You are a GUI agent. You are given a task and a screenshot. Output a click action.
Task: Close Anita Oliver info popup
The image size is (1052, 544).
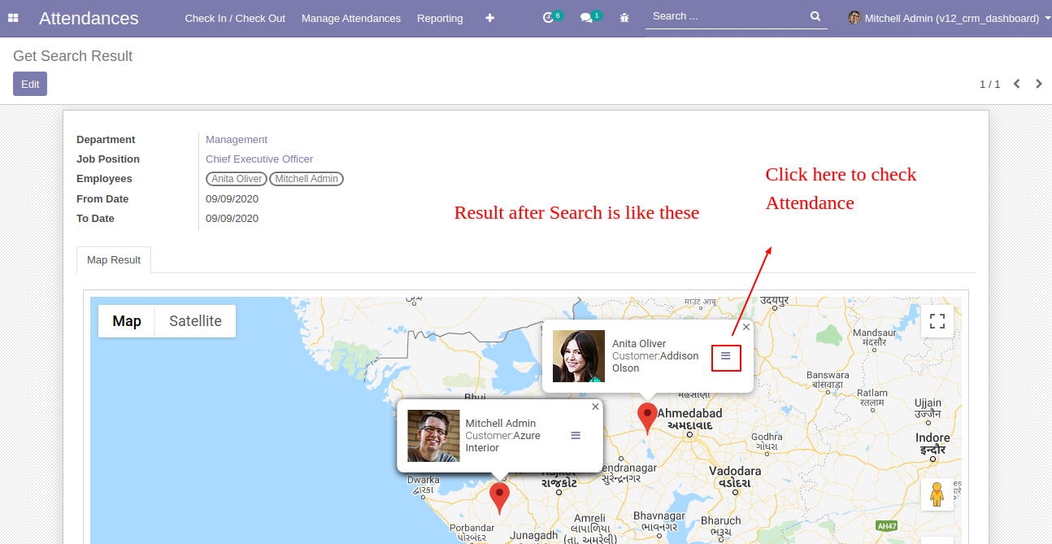pos(746,327)
